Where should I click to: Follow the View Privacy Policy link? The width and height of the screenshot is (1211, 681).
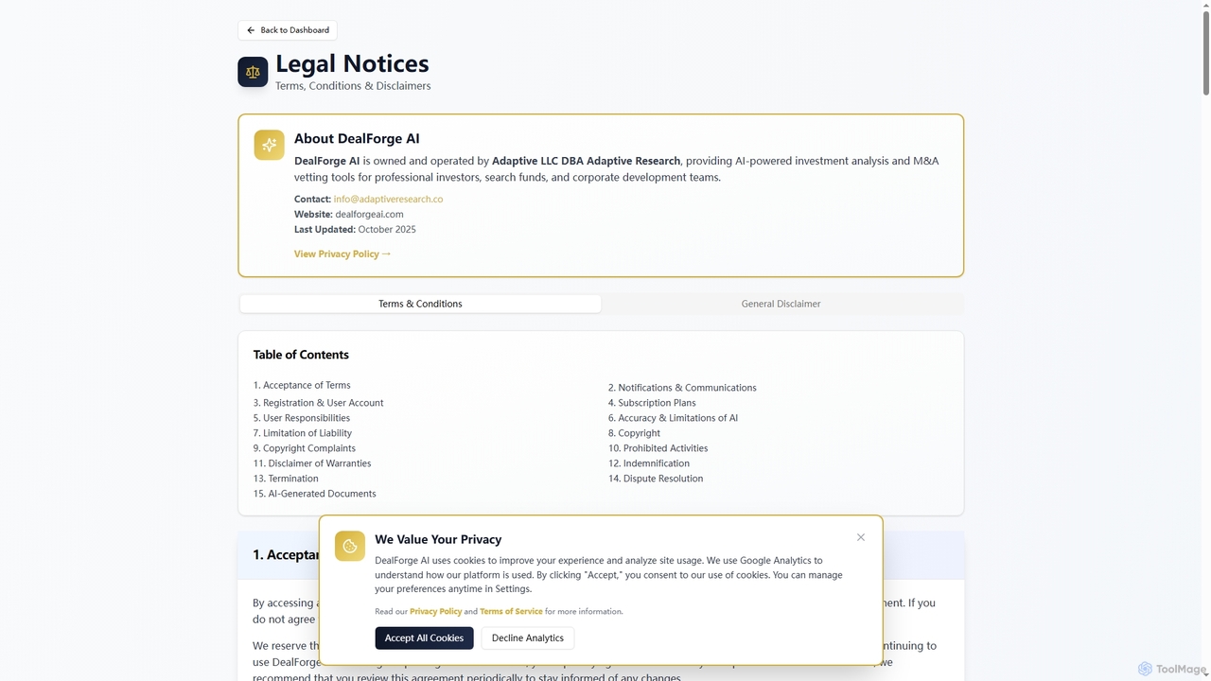tap(342, 253)
